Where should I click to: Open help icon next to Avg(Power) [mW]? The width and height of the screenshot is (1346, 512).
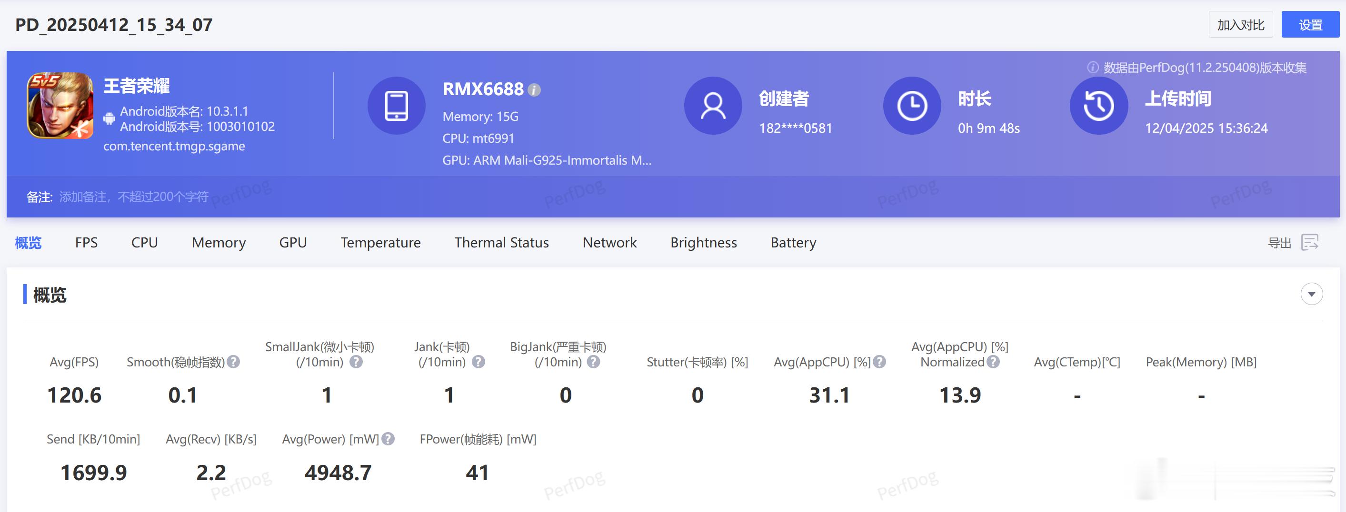(x=388, y=439)
